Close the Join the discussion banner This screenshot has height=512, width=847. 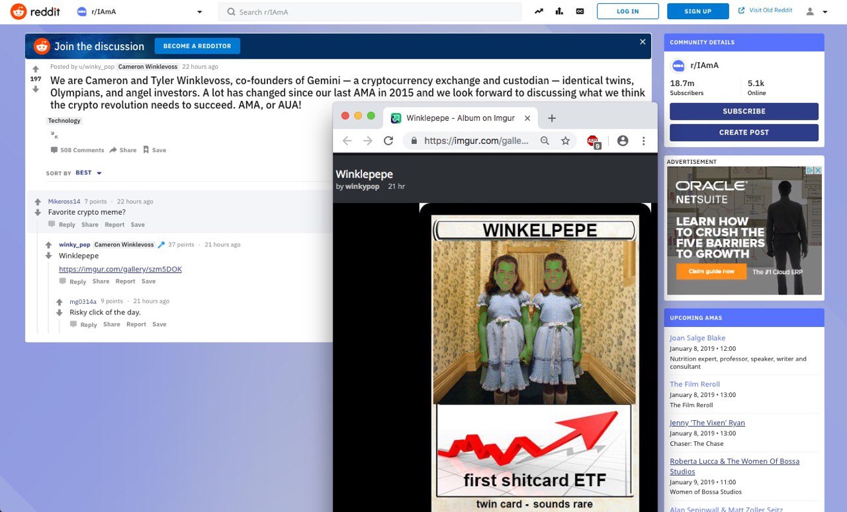(x=643, y=42)
